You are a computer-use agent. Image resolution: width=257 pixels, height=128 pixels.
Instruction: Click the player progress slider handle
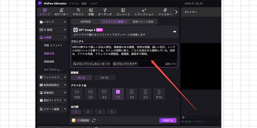point(183,117)
